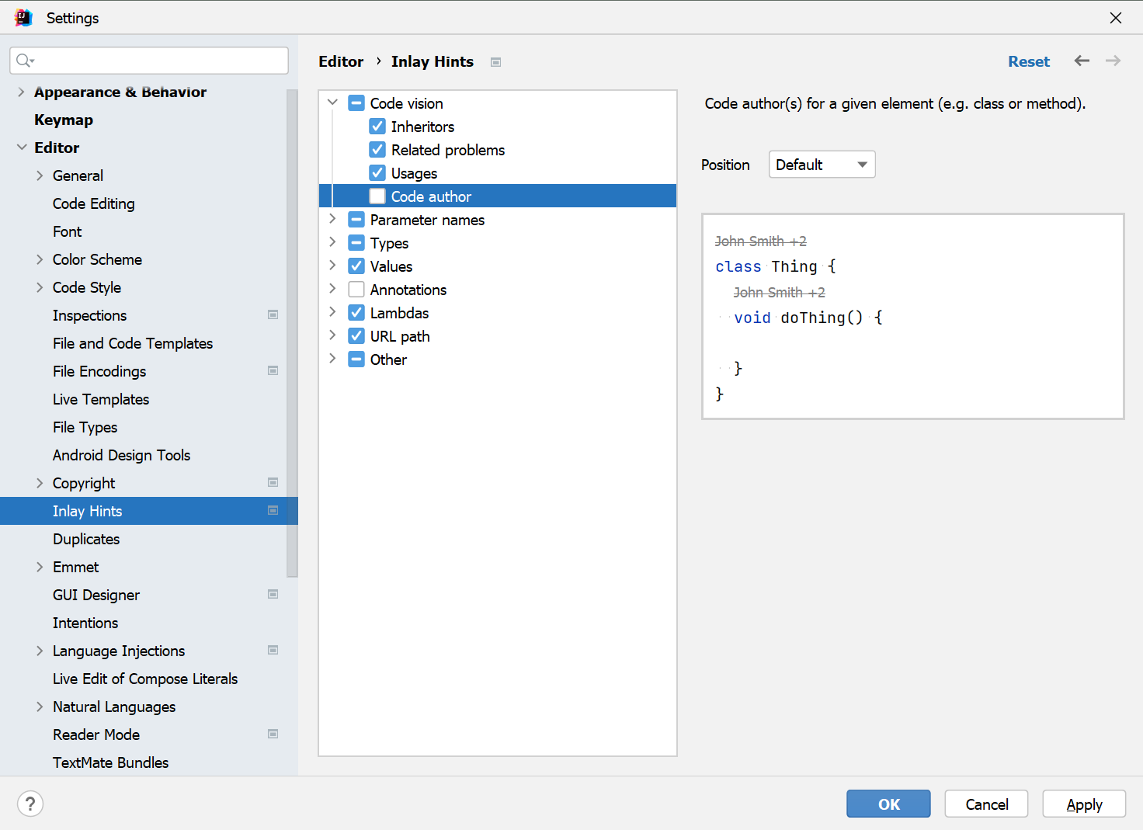Open Android Design Tools page

pos(121,455)
